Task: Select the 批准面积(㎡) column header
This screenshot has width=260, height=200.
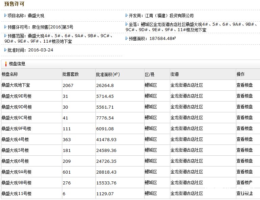Action: (x=108, y=74)
